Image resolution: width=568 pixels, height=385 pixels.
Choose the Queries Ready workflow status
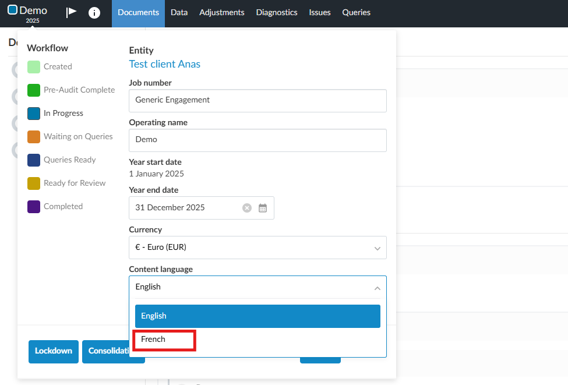click(x=34, y=160)
